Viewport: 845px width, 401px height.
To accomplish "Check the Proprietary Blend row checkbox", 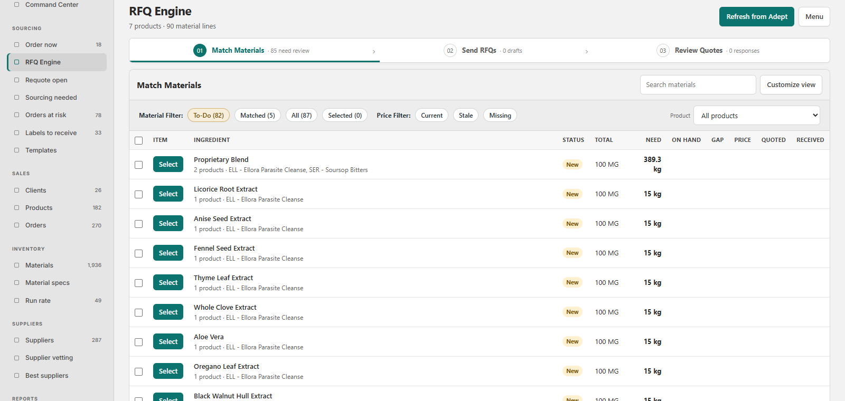I will point(139,165).
